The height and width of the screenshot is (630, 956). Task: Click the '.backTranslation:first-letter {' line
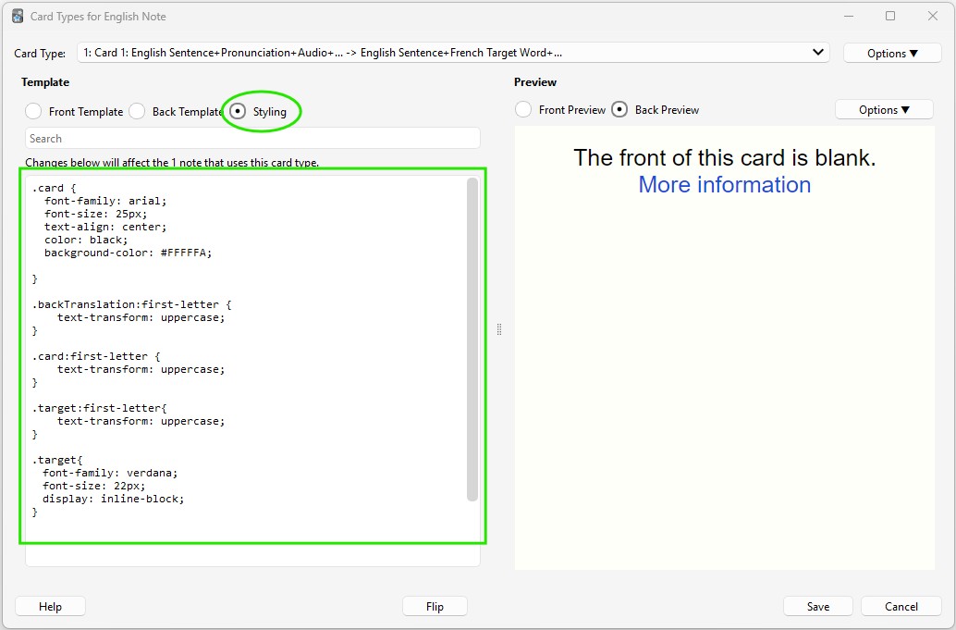click(131, 304)
